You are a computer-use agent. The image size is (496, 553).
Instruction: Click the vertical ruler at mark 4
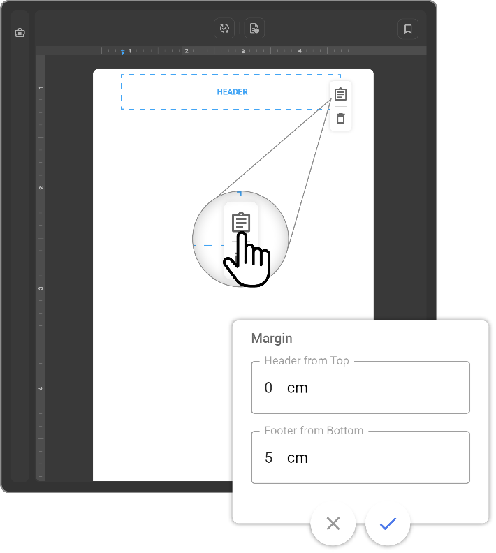(41, 388)
